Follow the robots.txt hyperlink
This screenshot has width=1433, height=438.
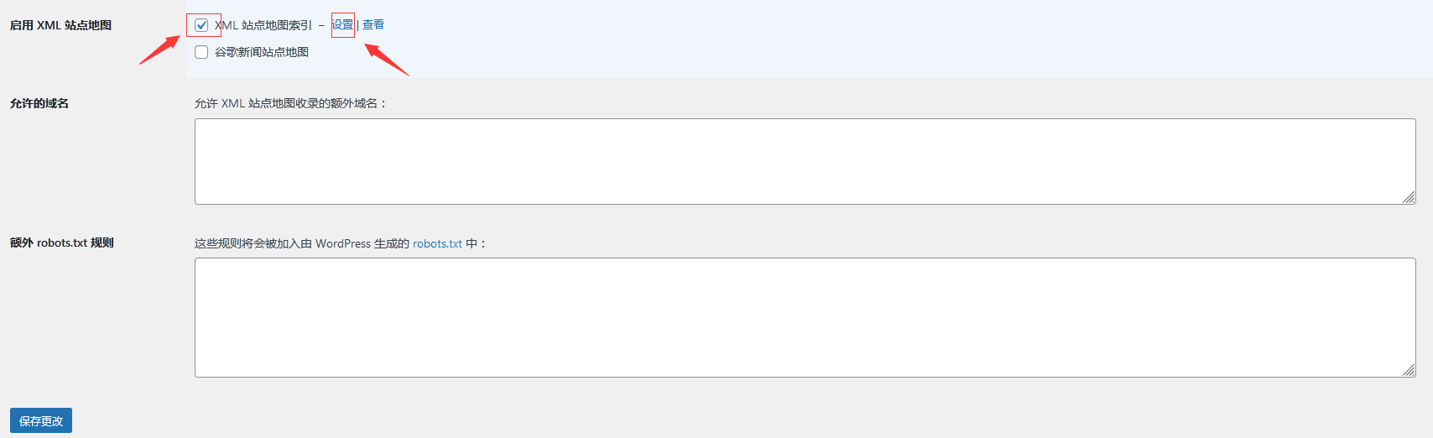click(437, 243)
